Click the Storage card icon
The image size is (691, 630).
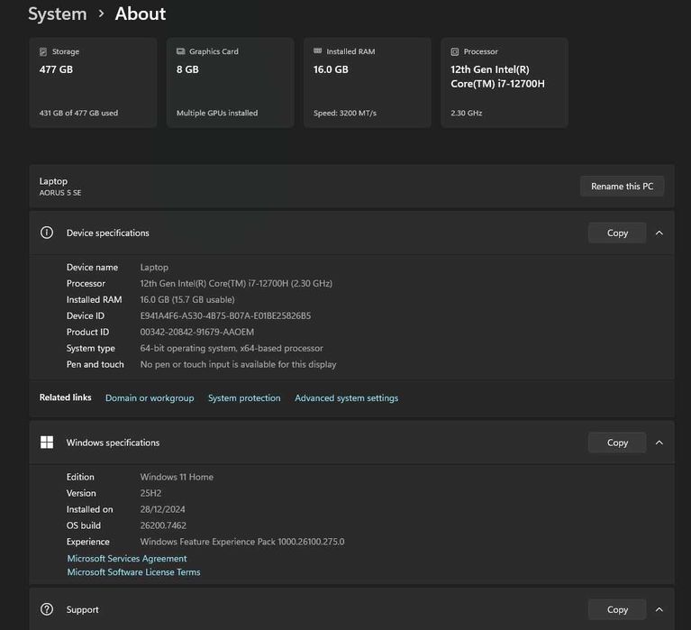click(43, 52)
